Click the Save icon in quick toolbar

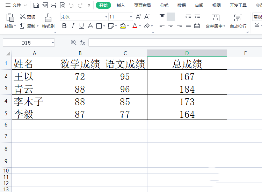click(36, 5)
